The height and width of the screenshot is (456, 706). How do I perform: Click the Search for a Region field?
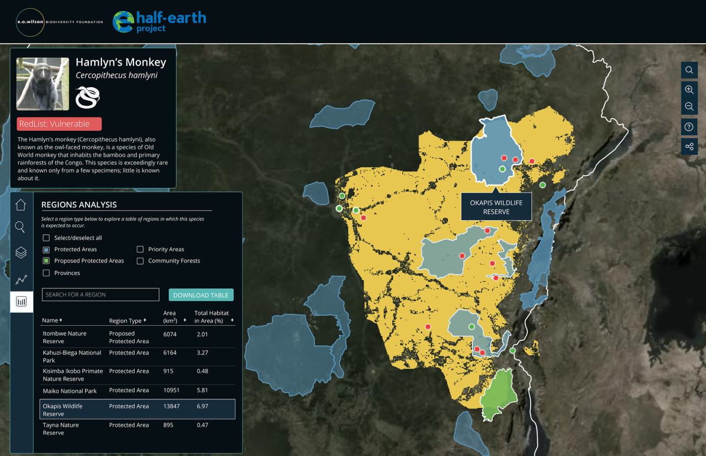[x=100, y=295]
